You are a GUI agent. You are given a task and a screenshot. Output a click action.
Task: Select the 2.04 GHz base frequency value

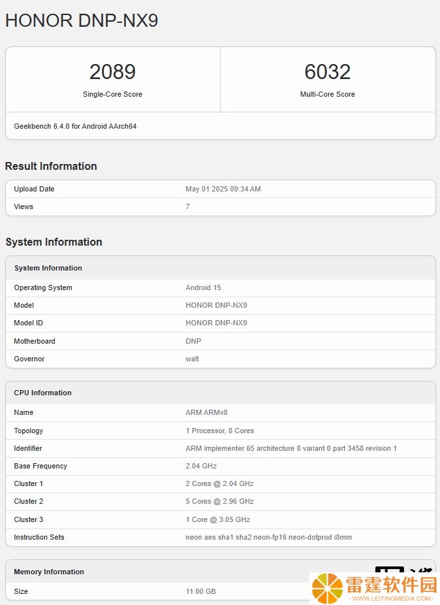[x=201, y=466]
